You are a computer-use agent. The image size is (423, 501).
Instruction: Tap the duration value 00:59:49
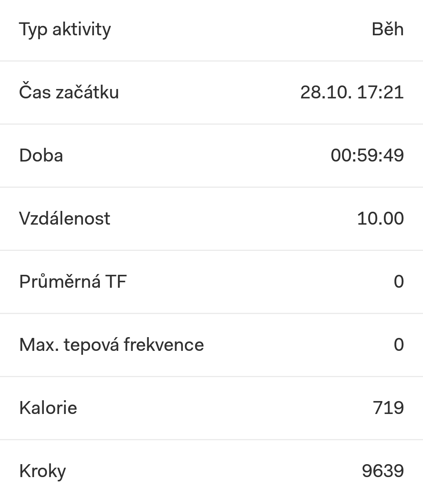pos(367,155)
